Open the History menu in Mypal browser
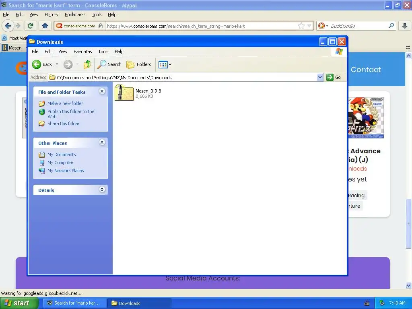 click(x=51, y=14)
